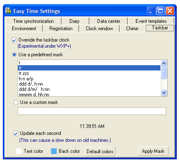The width and height of the screenshot is (180, 163).
Task: Choose the highlighted 'tt' mask entry
Action: click(89, 68)
